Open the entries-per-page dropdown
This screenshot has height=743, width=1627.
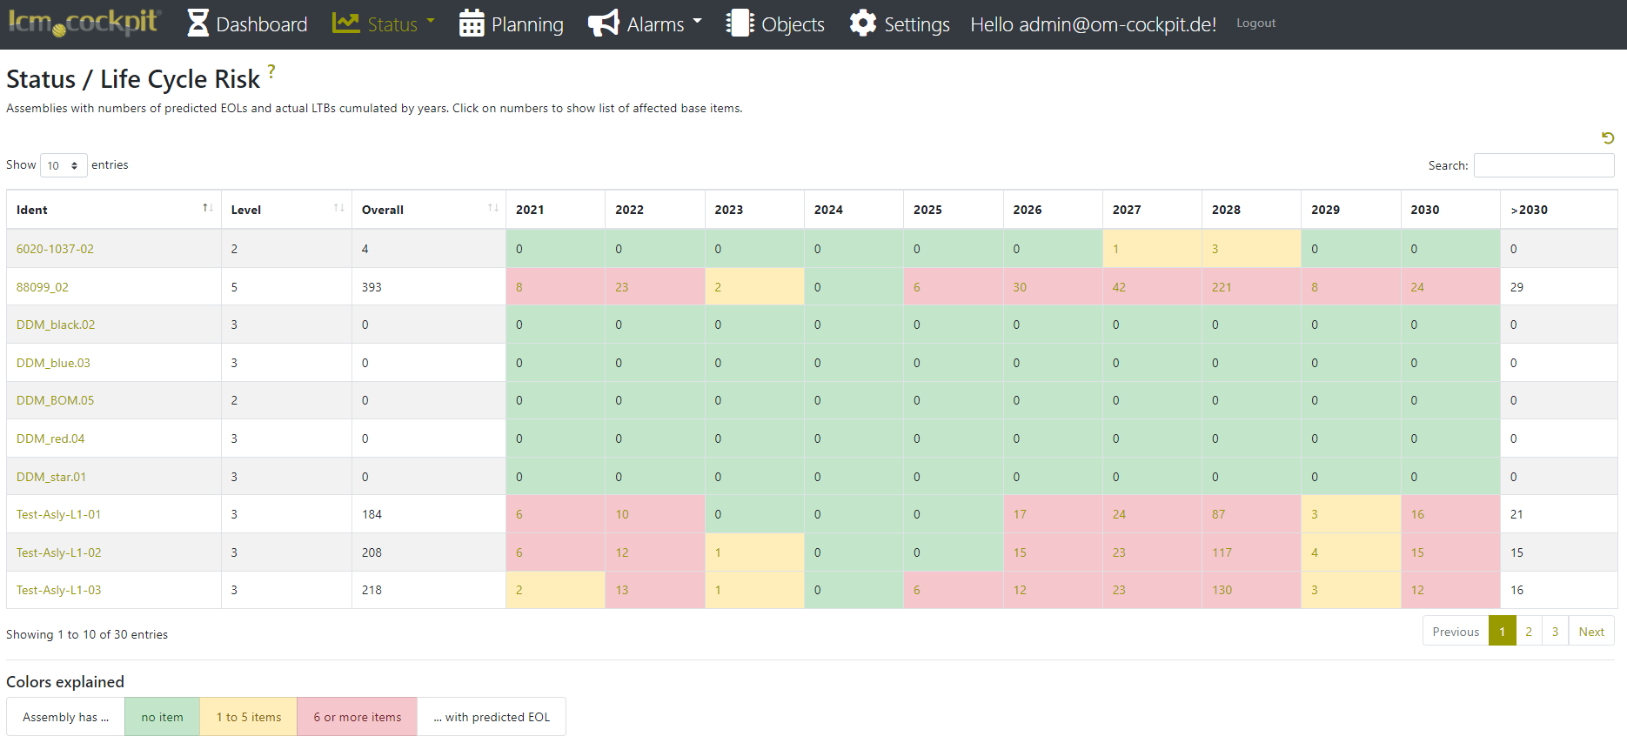[x=64, y=165]
